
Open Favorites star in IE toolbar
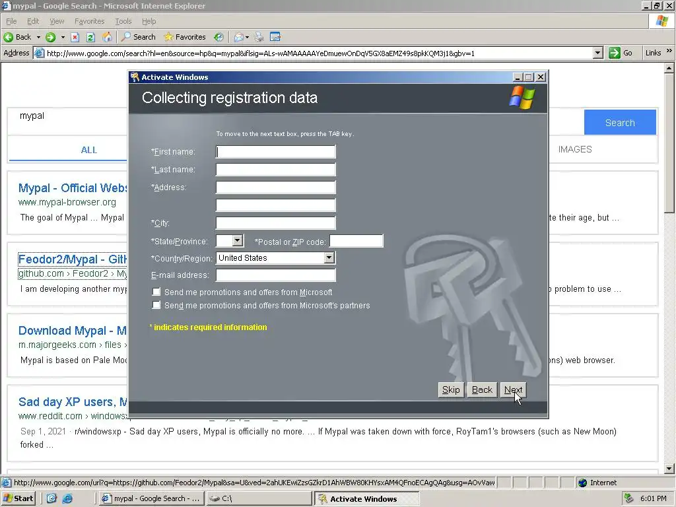coord(185,37)
